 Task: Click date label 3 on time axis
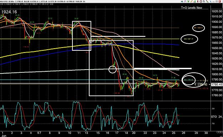(21, 133)
